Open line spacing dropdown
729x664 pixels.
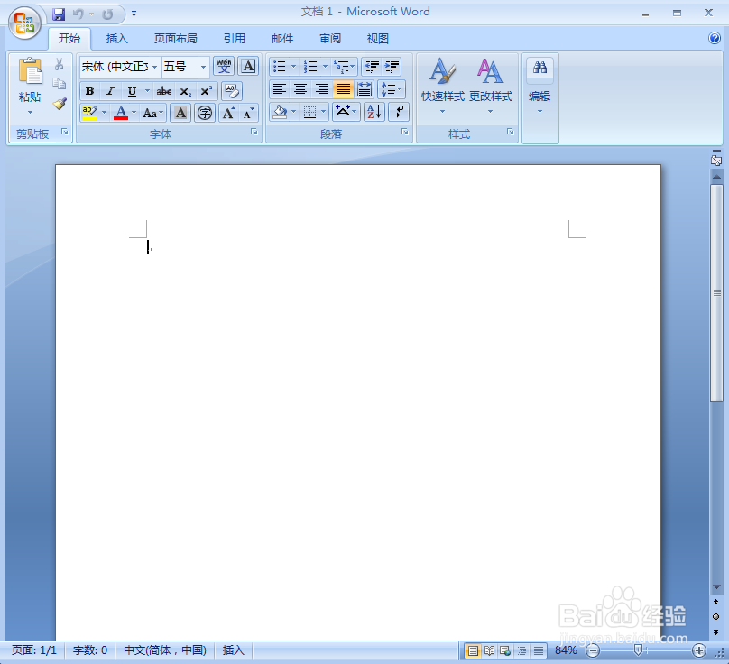point(392,88)
